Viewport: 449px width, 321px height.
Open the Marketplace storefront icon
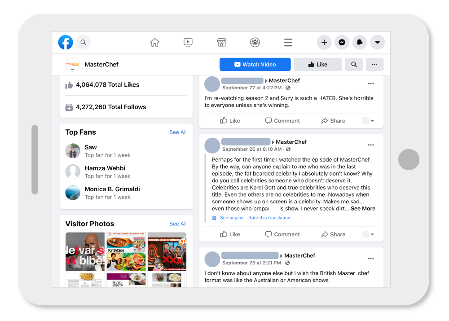(221, 42)
